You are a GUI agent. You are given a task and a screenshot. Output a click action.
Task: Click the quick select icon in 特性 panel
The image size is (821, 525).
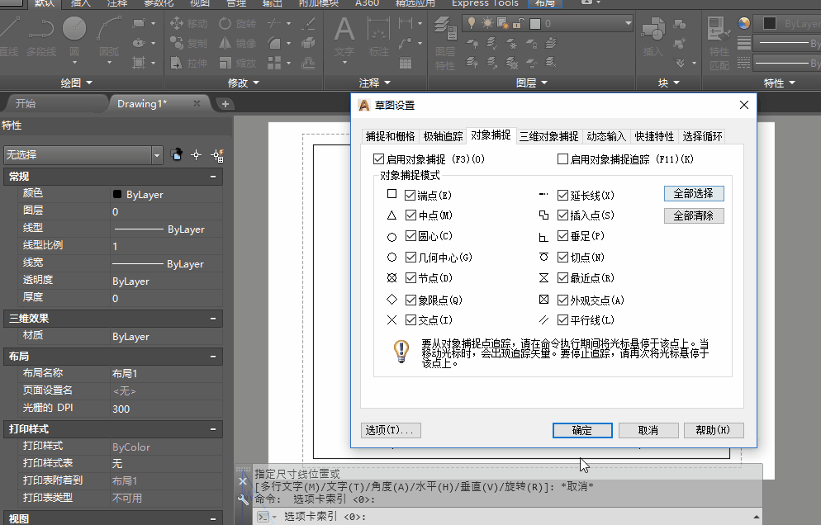click(x=217, y=154)
